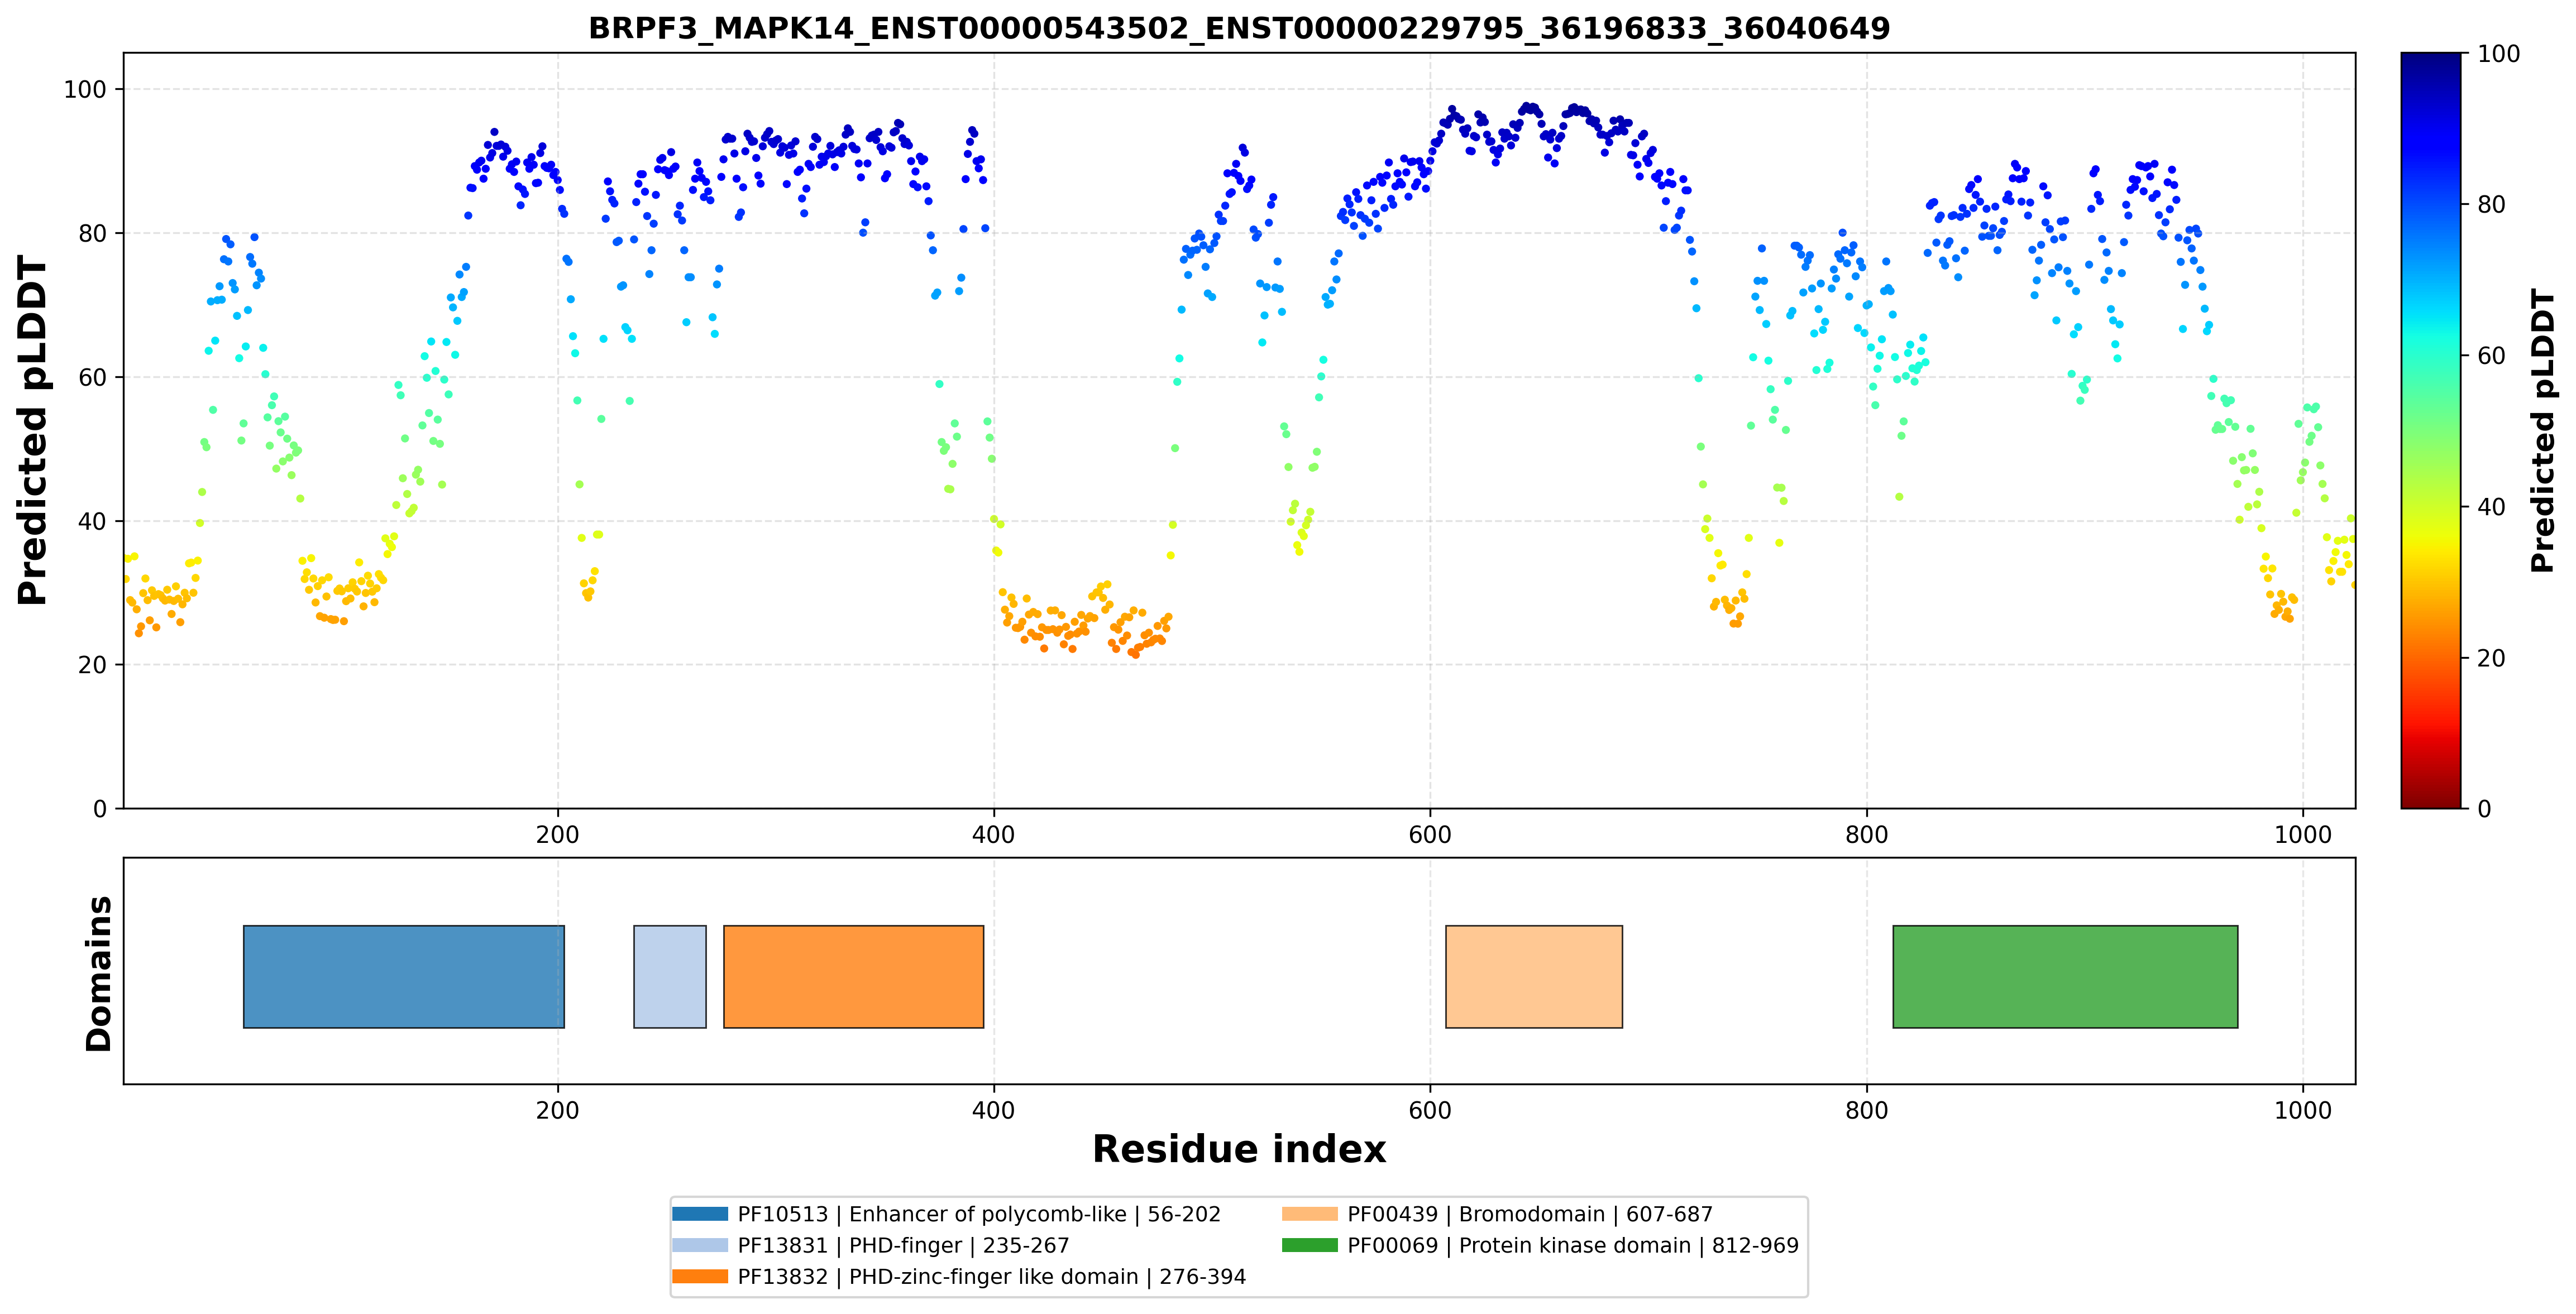Select the light blue PHD-finger domain box

pyautogui.click(x=670, y=976)
